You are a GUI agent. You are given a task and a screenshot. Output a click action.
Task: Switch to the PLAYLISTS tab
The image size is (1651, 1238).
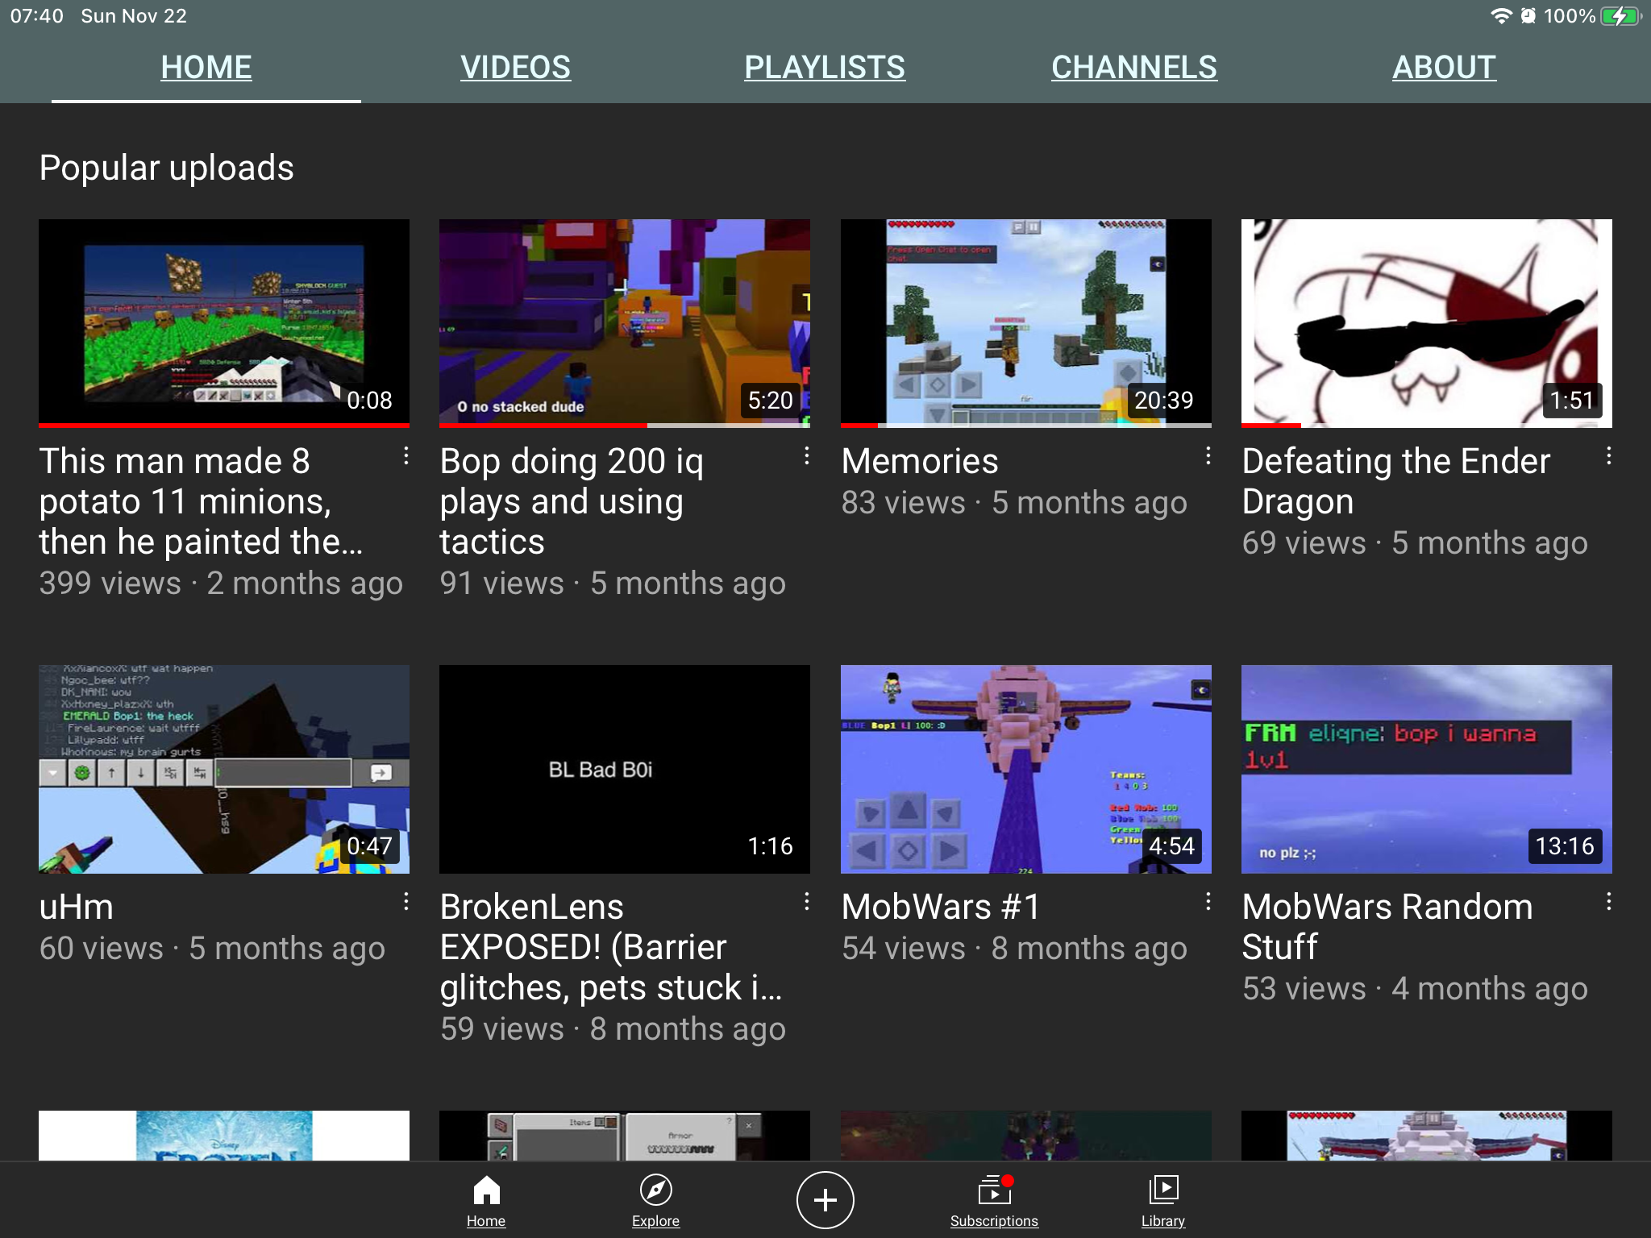pos(825,67)
